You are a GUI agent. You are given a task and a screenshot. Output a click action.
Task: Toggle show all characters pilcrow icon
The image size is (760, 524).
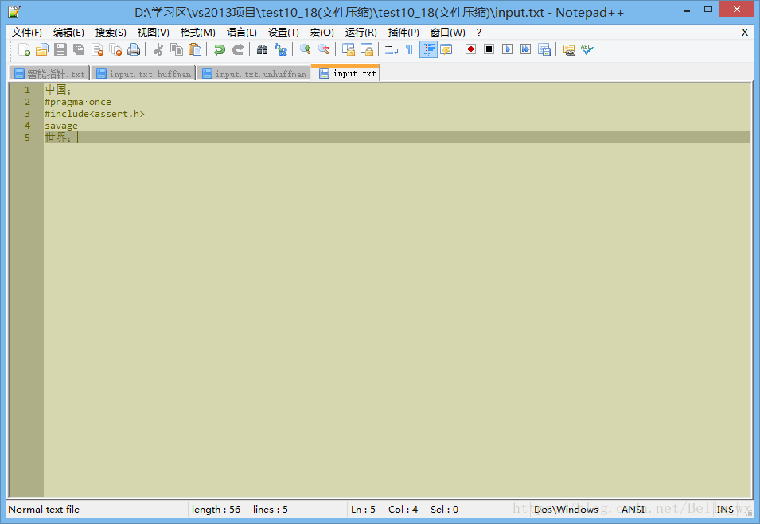point(409,49)
